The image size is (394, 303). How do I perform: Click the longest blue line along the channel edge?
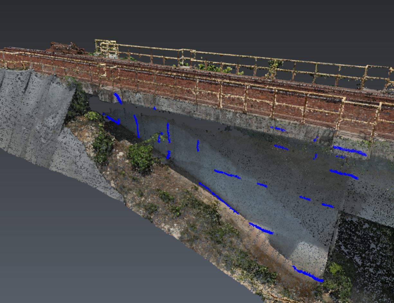218,197
